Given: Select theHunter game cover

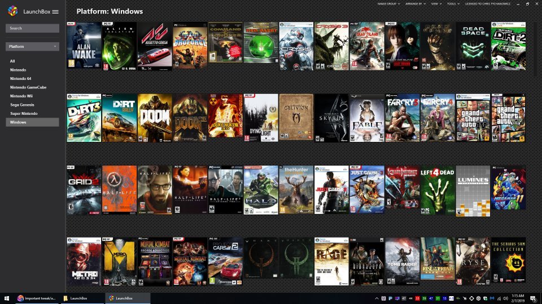Looking at the screenshot, I should 296,190.
